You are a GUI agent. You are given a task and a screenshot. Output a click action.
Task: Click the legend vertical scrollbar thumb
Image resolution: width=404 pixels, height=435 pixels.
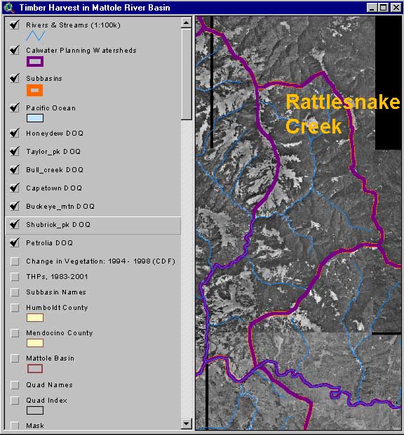(x=187, y=74)
